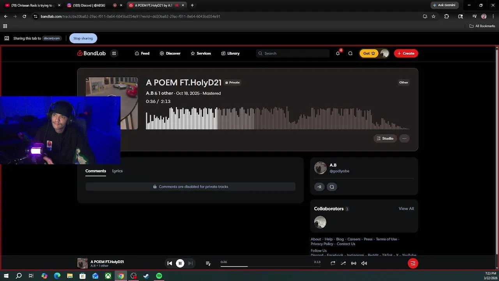Switch to the Lyrics tab
The width and height of the screenshot is (499, 281).
[117, 171]
